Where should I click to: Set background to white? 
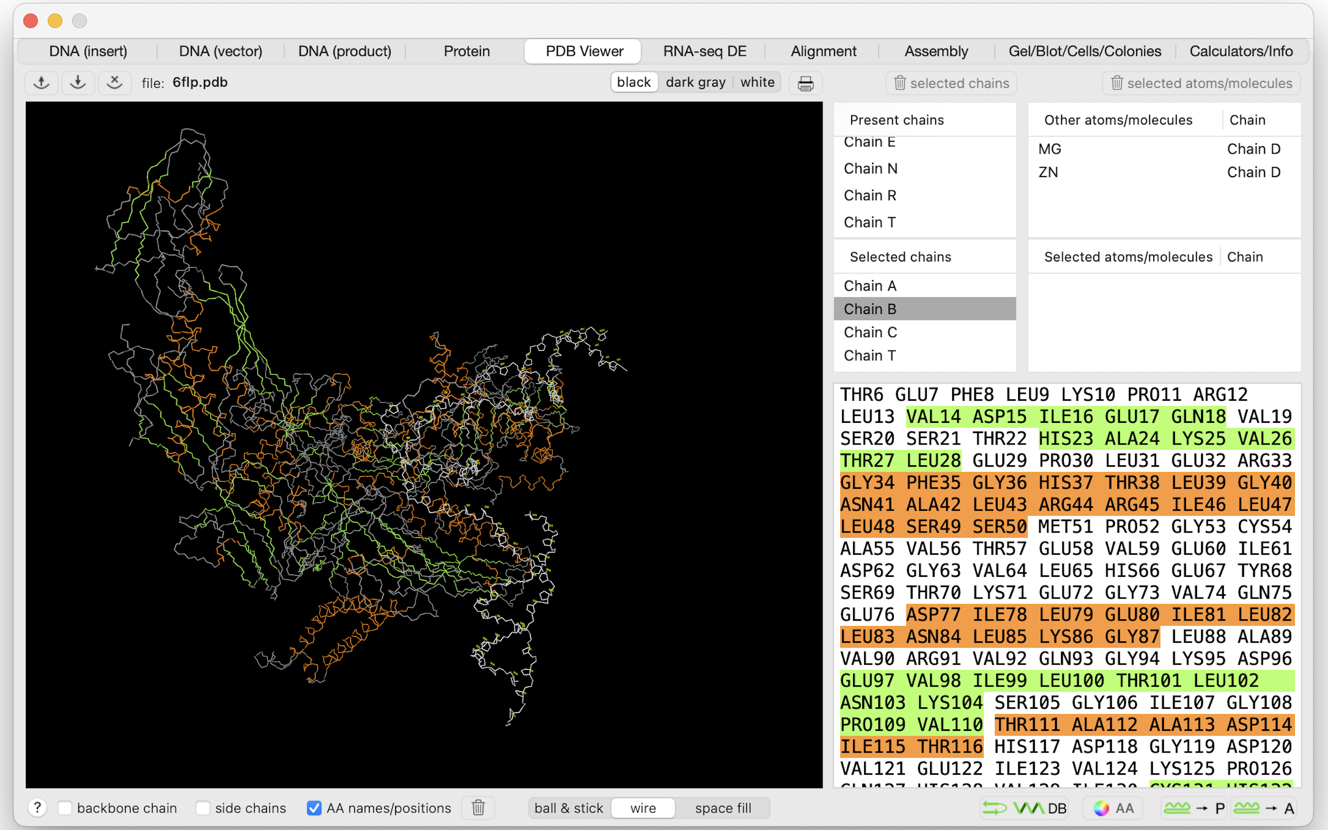pyautogui.click(x=757, y=83)
